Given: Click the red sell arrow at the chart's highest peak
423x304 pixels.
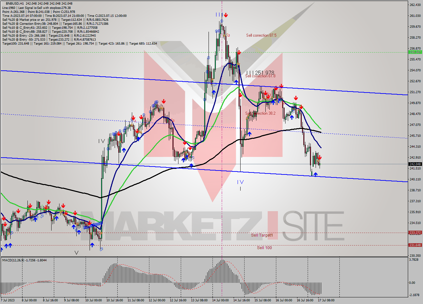Looking at the screenshot, I should 225,15.
